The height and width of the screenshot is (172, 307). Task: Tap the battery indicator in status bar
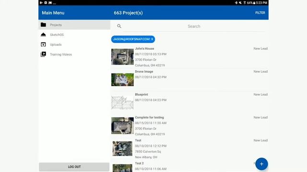tap(254, 3)
